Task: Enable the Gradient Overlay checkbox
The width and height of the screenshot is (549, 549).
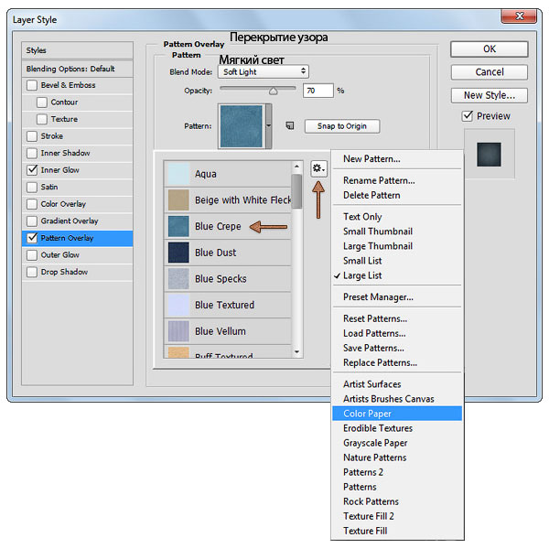Action: pos(32,221)
